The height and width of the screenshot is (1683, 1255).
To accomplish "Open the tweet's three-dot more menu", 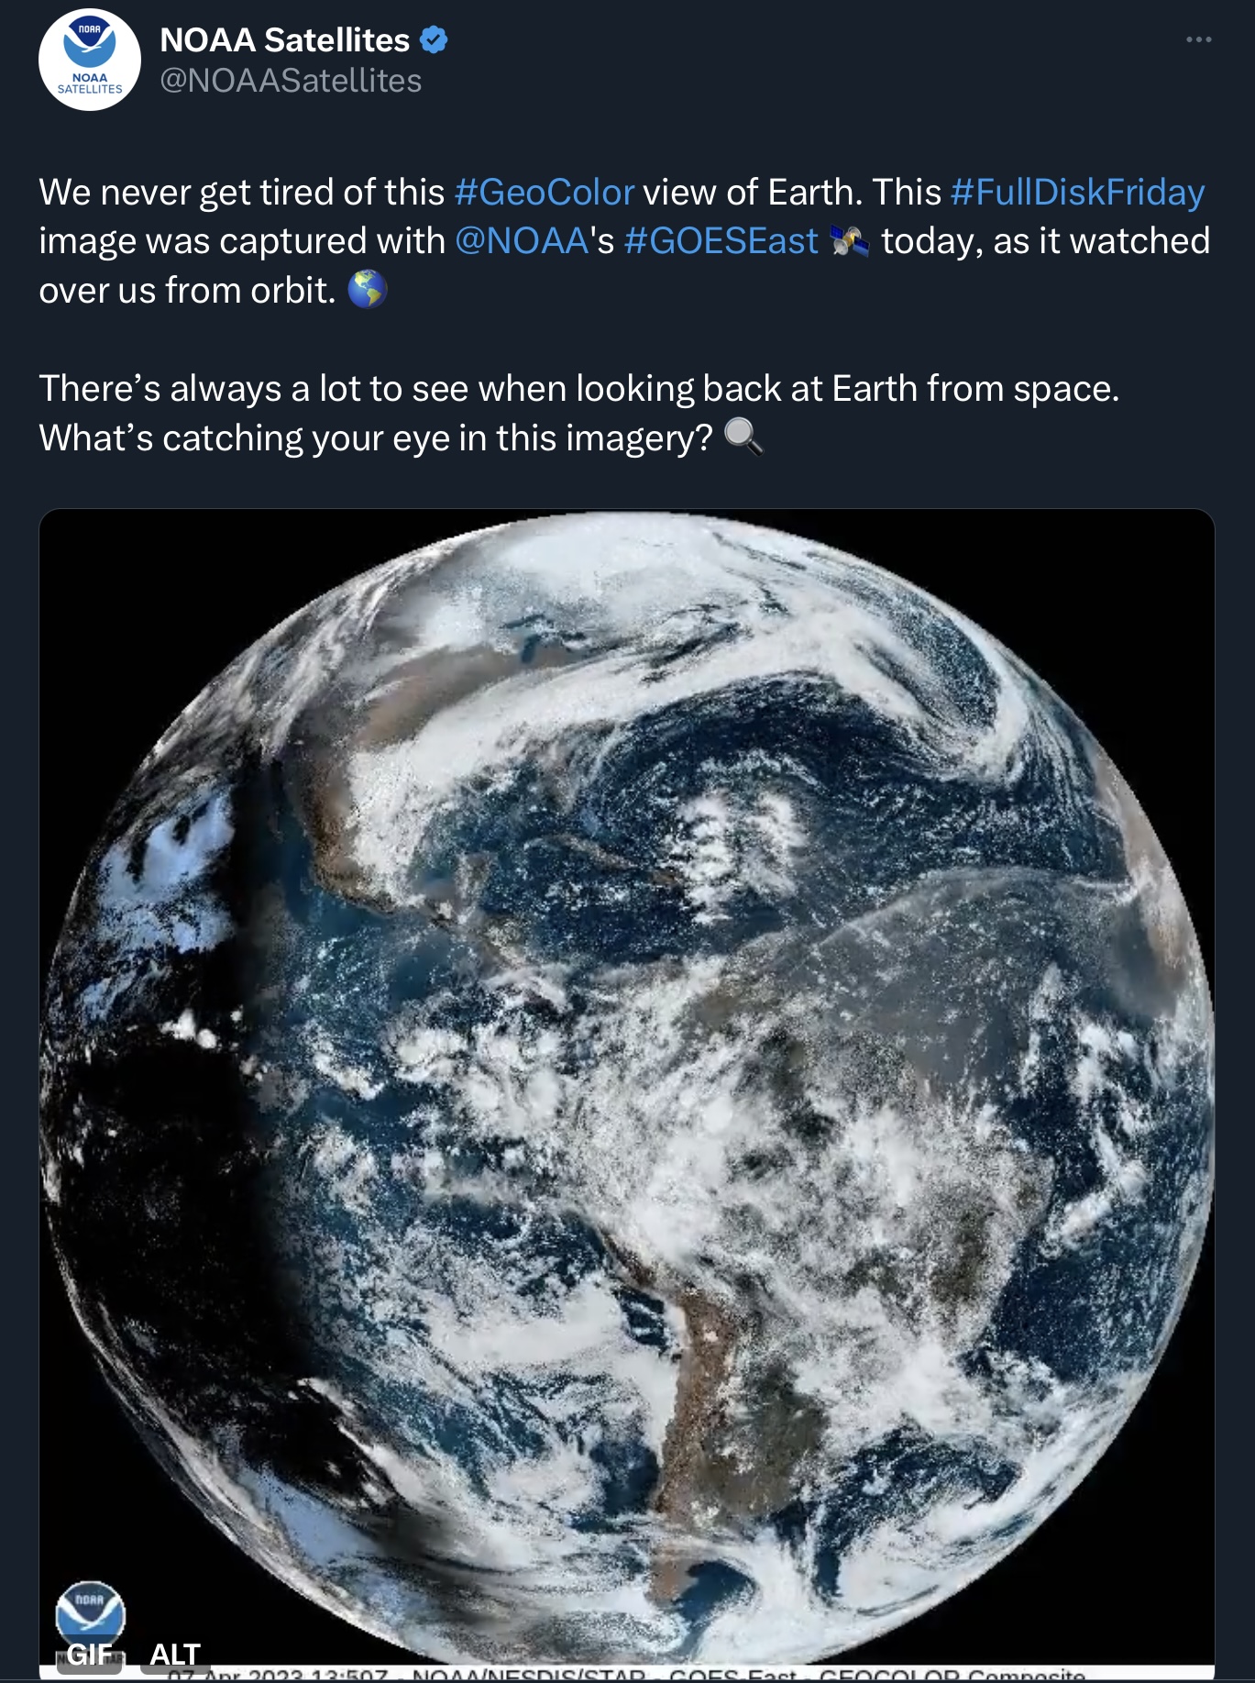I will (1198, 40).
